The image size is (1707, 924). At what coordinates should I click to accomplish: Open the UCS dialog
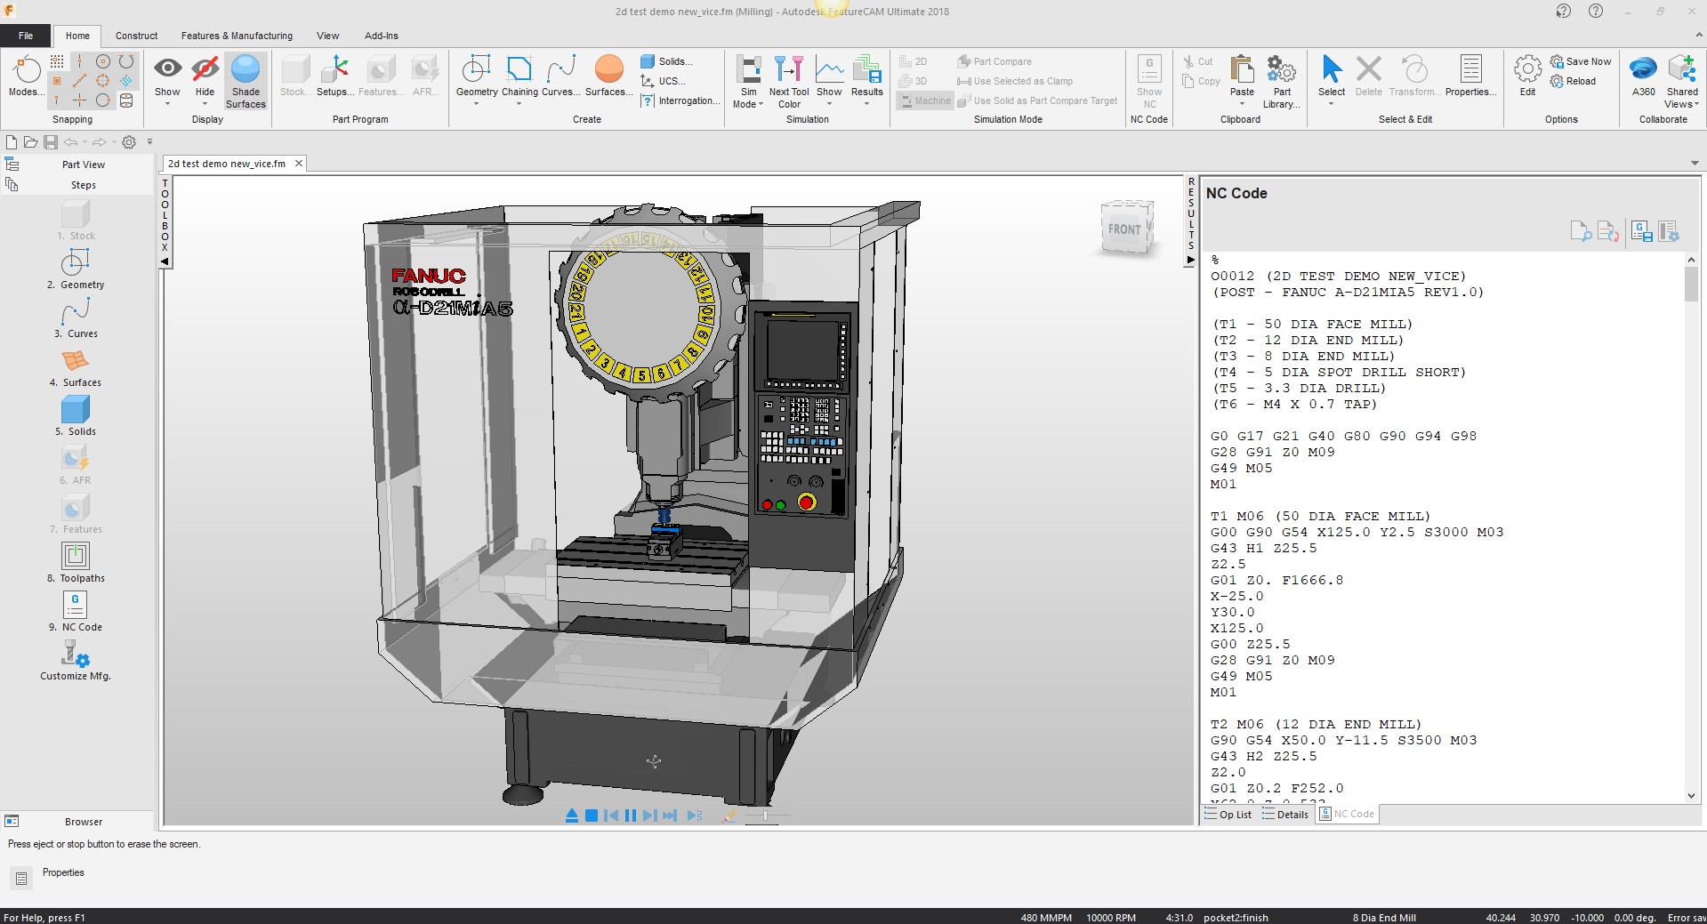click(663, 81)
